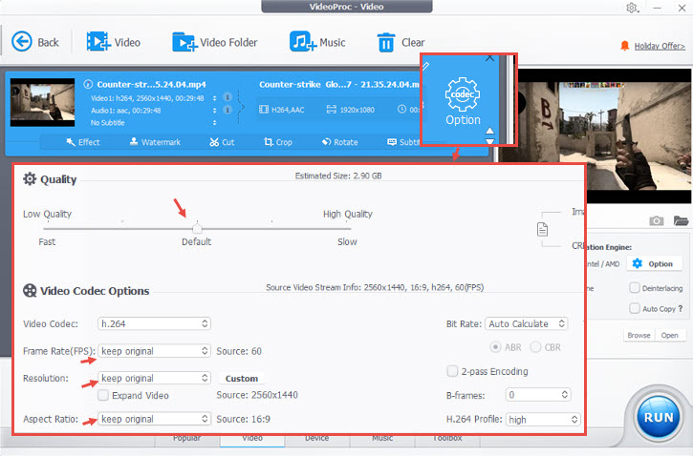Open the Watermark tool
693x456 pixels.
(155, 142)
